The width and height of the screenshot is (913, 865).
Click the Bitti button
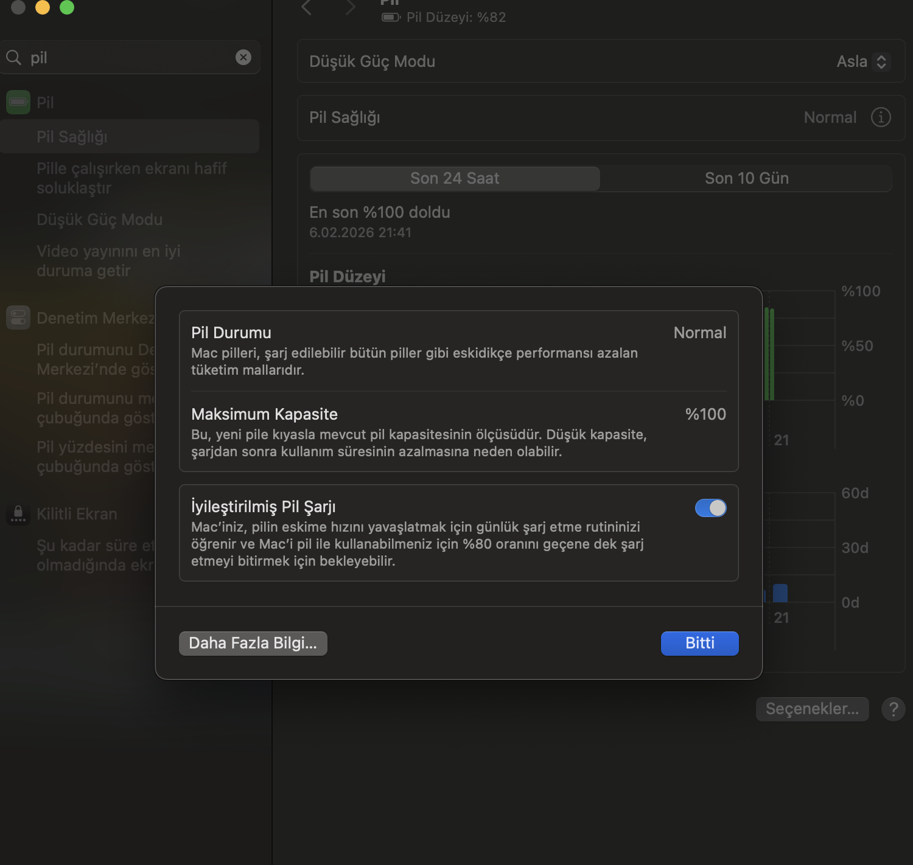pyautogui.click(x=699, y=643)
